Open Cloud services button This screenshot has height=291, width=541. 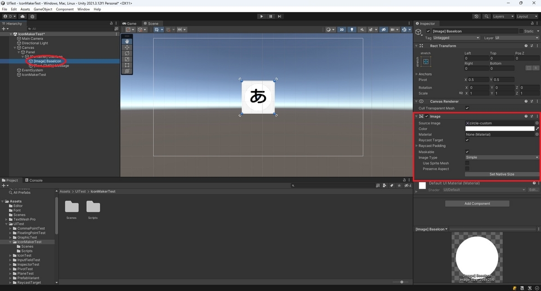click(23, 16)
